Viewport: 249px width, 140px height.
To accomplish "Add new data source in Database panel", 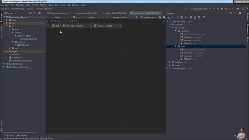I will [168, 17].
